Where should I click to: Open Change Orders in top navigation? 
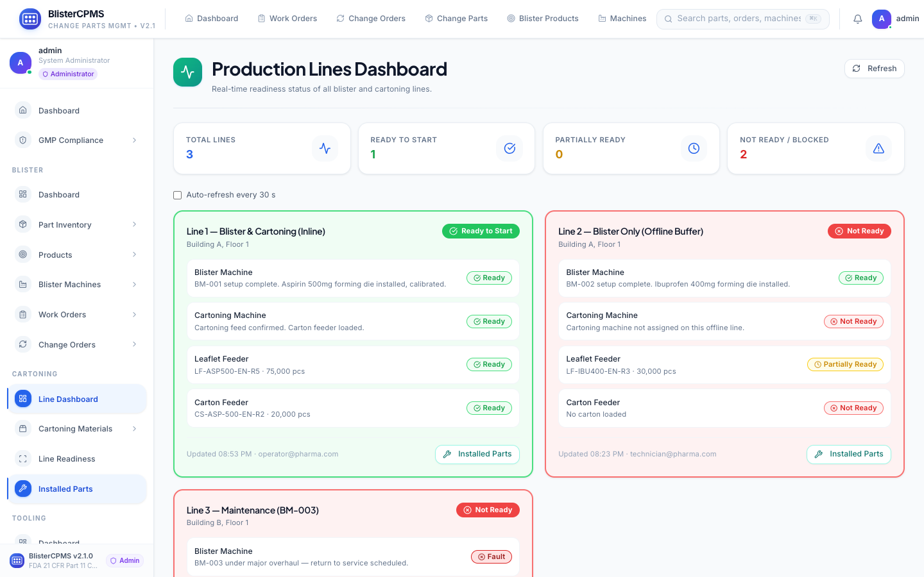pos(371,19)
